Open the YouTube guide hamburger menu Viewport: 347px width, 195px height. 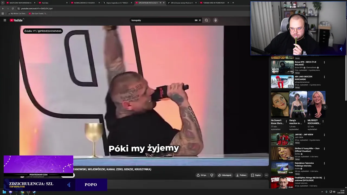[x=5, y=20]
